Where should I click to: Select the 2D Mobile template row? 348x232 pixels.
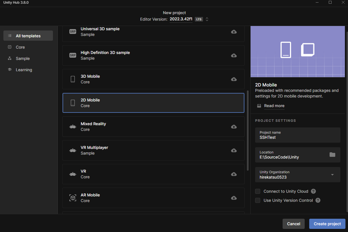[x=153, y=103]
